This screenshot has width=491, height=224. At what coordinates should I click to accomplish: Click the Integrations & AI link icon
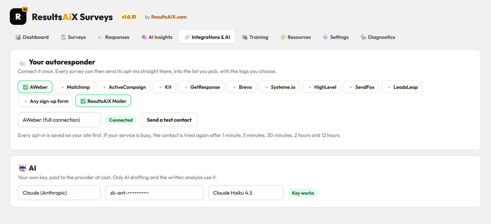click(x=187, y=37)
